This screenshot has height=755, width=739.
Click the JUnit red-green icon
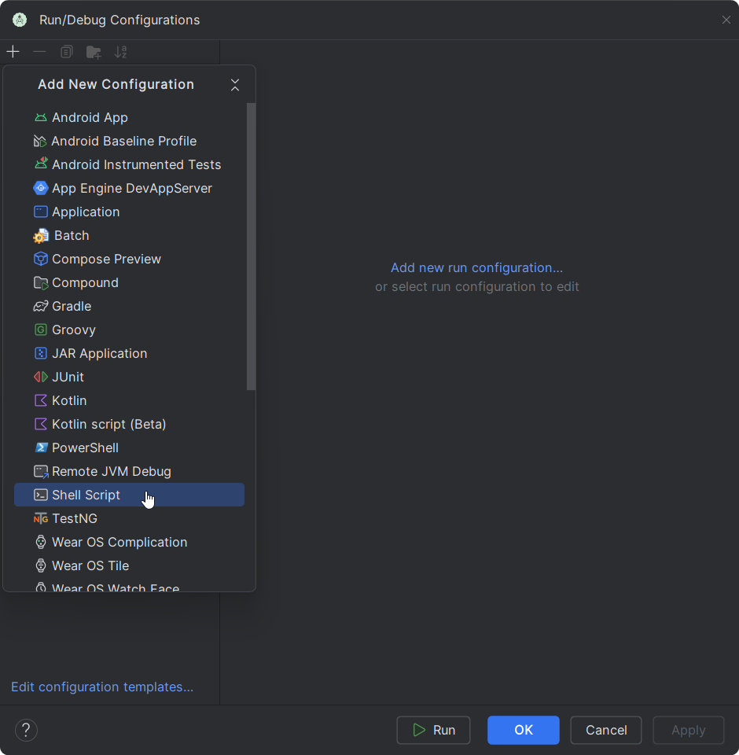41,377
